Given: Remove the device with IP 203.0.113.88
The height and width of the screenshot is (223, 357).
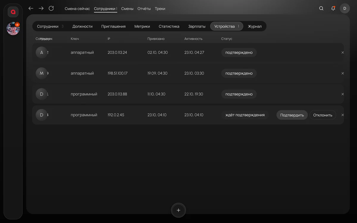Looking at the screenshot, I should [x=343, y=94].
